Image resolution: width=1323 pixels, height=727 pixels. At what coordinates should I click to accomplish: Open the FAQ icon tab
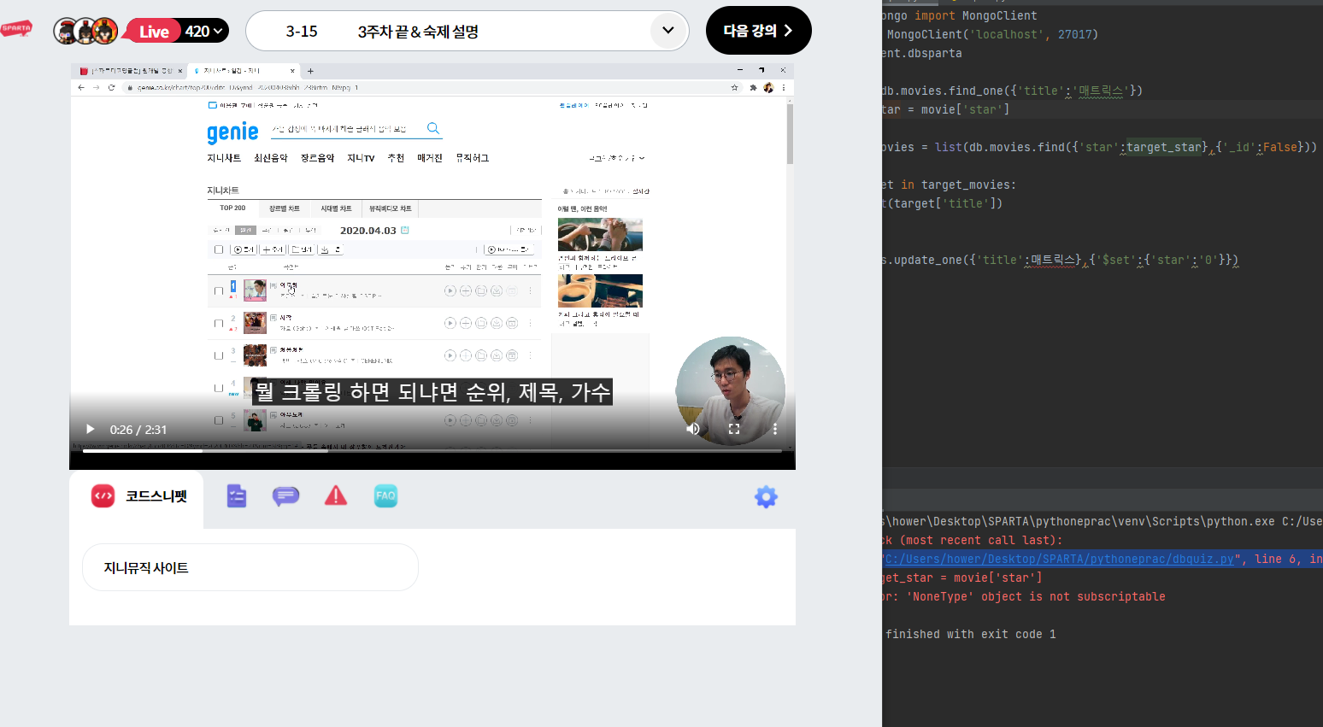(385, 495)
